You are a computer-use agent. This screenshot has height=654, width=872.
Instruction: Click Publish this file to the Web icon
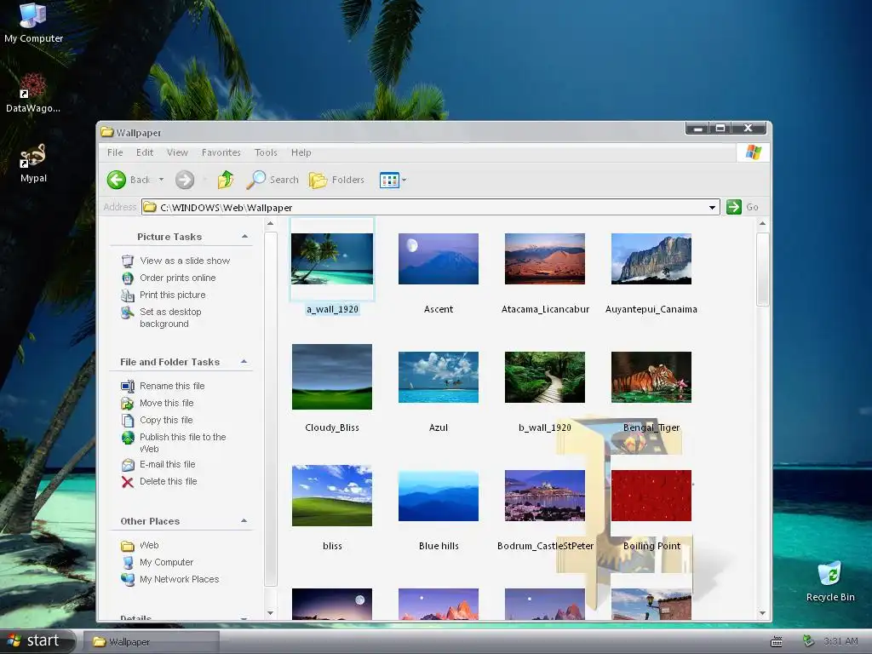[128, 438]
